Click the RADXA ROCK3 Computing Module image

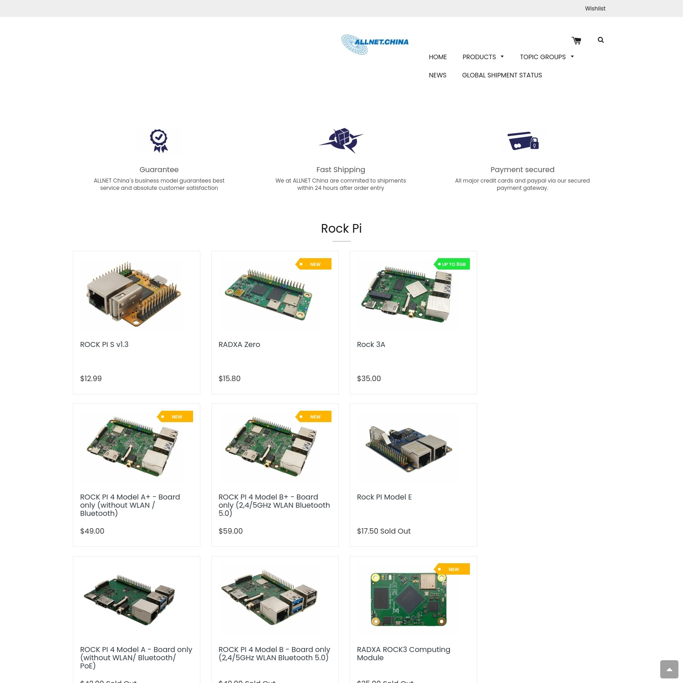point(408,599)
